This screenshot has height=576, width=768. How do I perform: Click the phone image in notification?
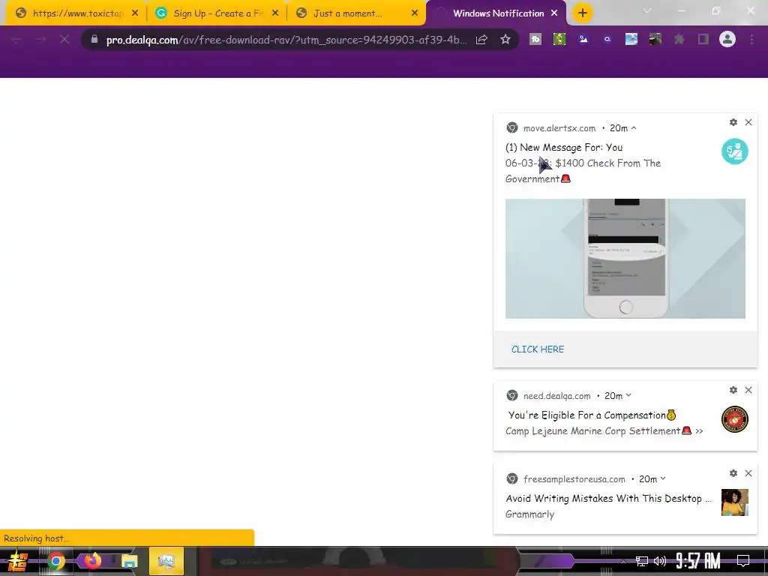625,259
